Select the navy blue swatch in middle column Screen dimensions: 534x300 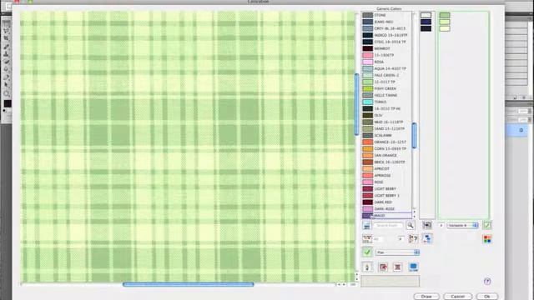coord(426,22)
